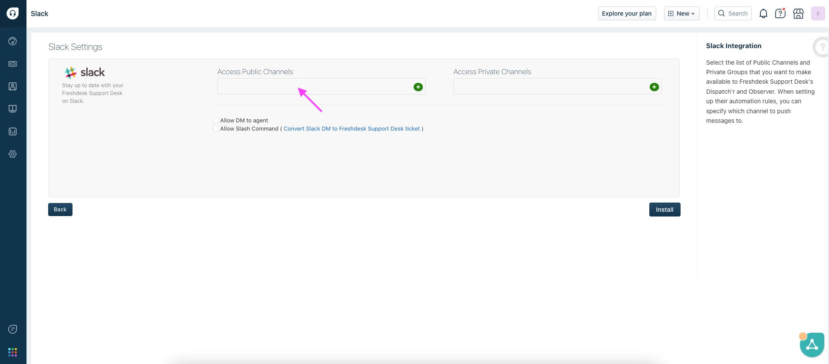Viewport: 829px width, 364px height.
Task: Open the notifications bell
Action: (x=763, y=13)
